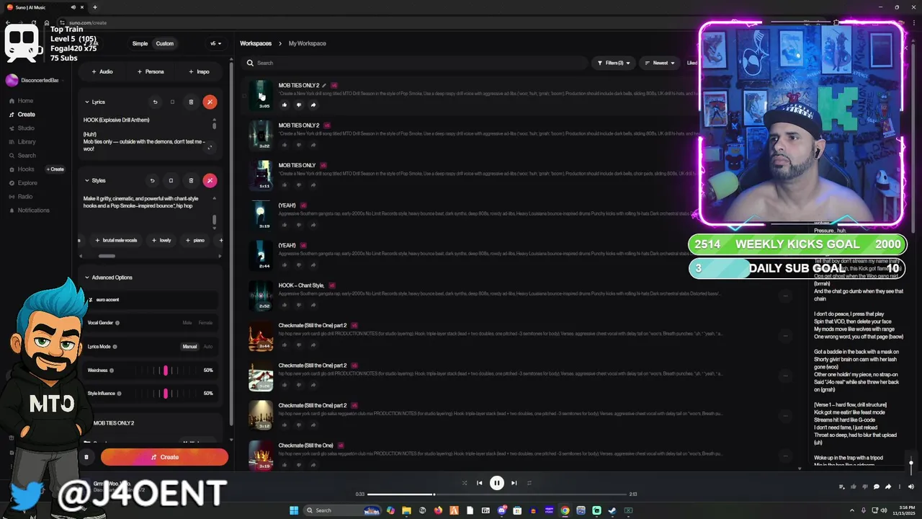The image size is (922, 519).
Task: Add the brutal male vocals style tag
Action: [x=116, y=240]
